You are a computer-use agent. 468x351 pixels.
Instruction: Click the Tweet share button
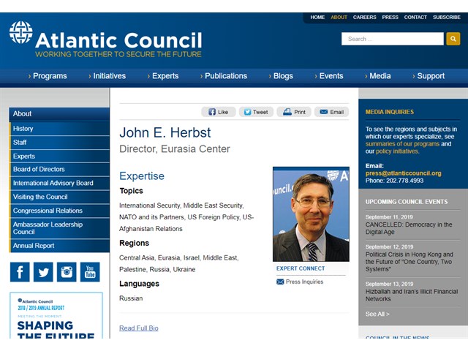point(255,112)
